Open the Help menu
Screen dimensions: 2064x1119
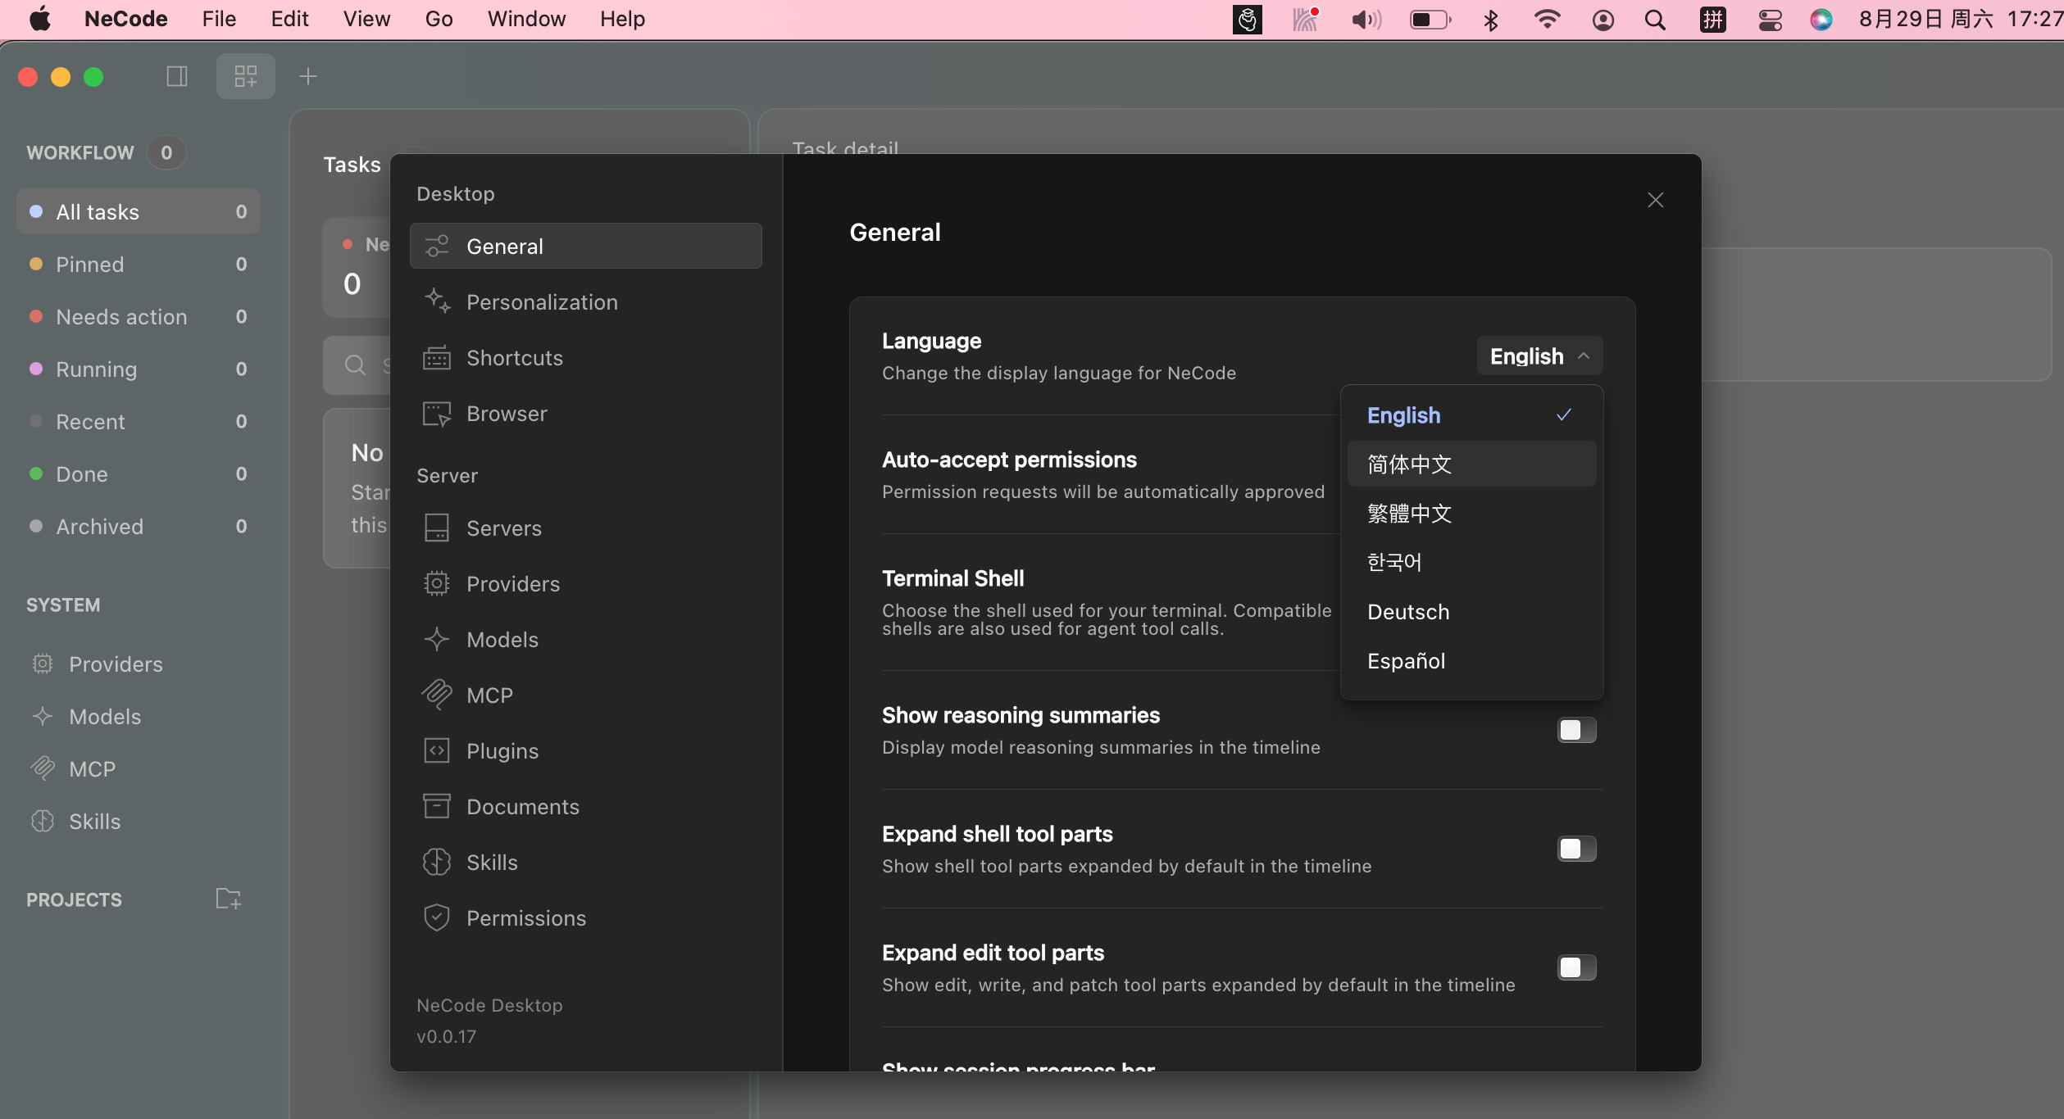tap(622, 19)
